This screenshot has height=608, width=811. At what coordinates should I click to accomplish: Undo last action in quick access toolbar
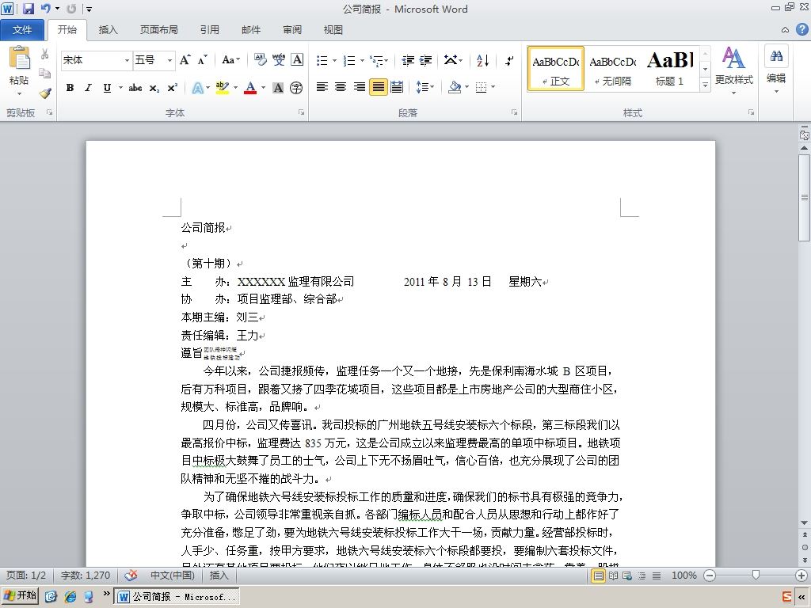(45, 8)
